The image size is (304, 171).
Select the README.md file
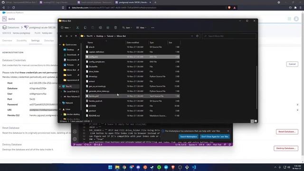click(133, 116)
